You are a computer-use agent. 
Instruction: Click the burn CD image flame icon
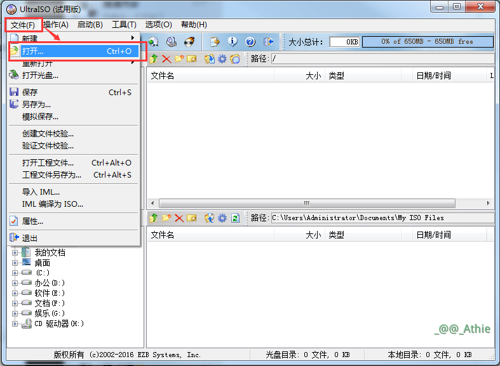tap(190, 42)
